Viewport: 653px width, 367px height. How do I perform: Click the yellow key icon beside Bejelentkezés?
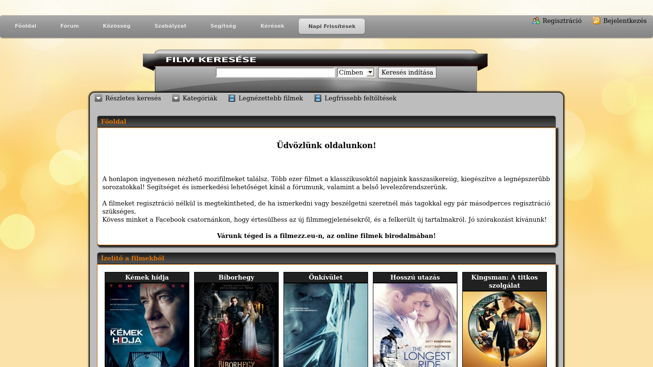(x=595, y=21)
